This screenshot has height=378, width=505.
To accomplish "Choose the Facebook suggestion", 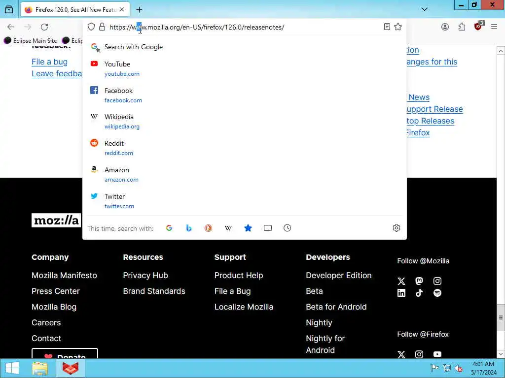I will click(x=245, y=95).
